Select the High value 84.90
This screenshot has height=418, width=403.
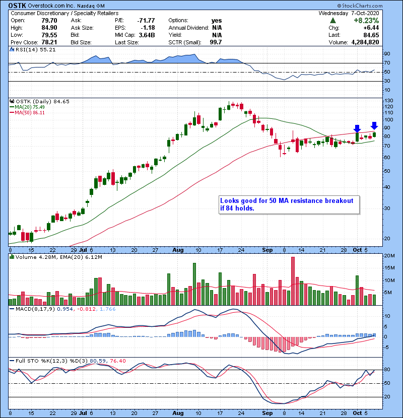49,28
